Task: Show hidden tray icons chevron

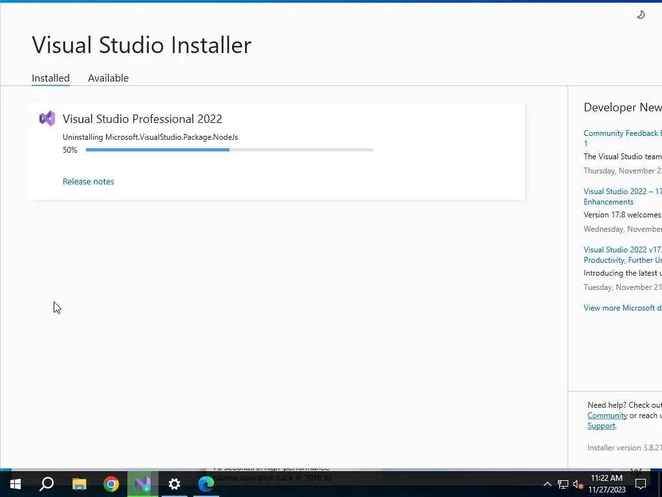Action: pyautogui.click(x=547, y=484)
